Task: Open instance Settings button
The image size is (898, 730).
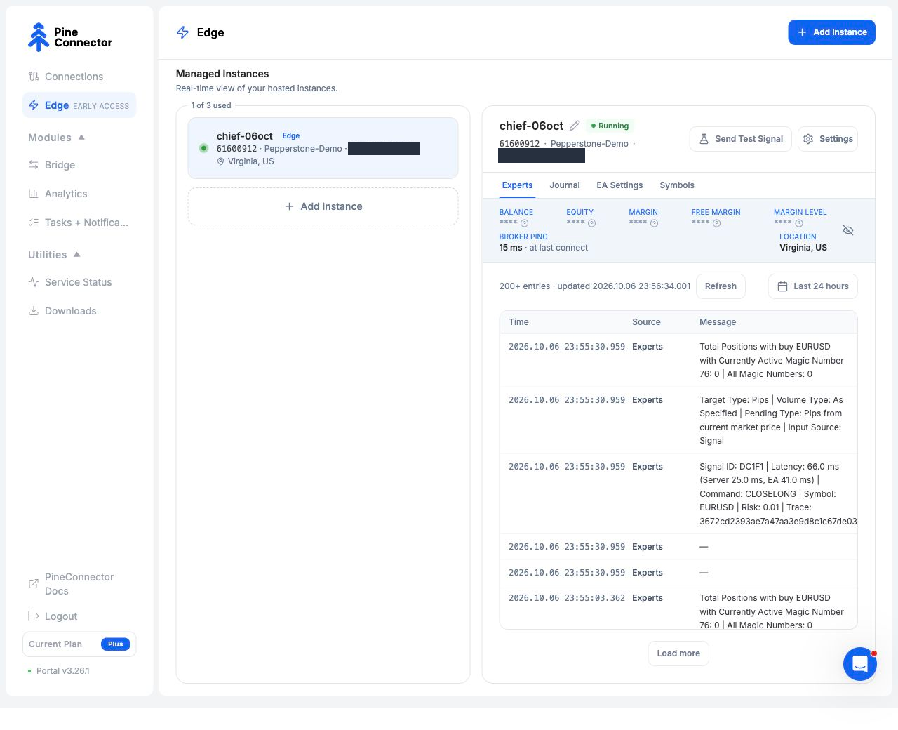Action: tap(828, 139)
